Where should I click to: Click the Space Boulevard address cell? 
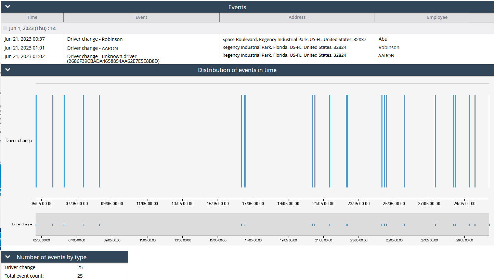pyautogui.click(x=294, y=40)
